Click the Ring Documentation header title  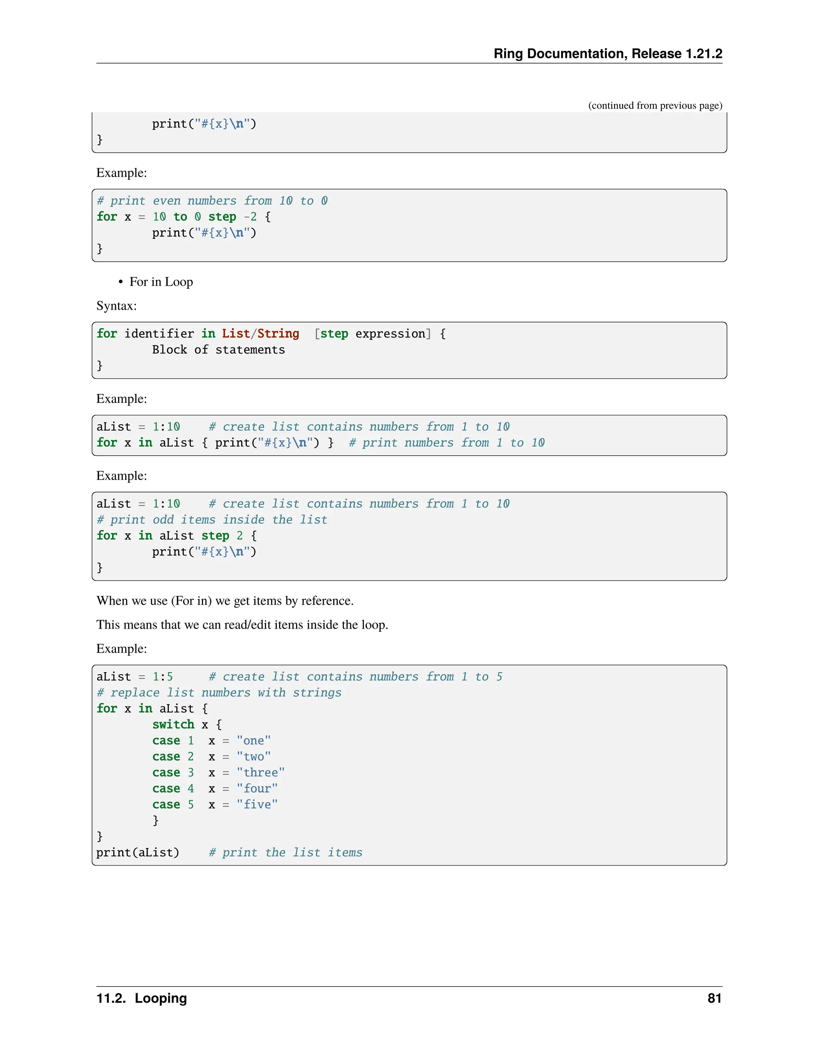point(607,53)
